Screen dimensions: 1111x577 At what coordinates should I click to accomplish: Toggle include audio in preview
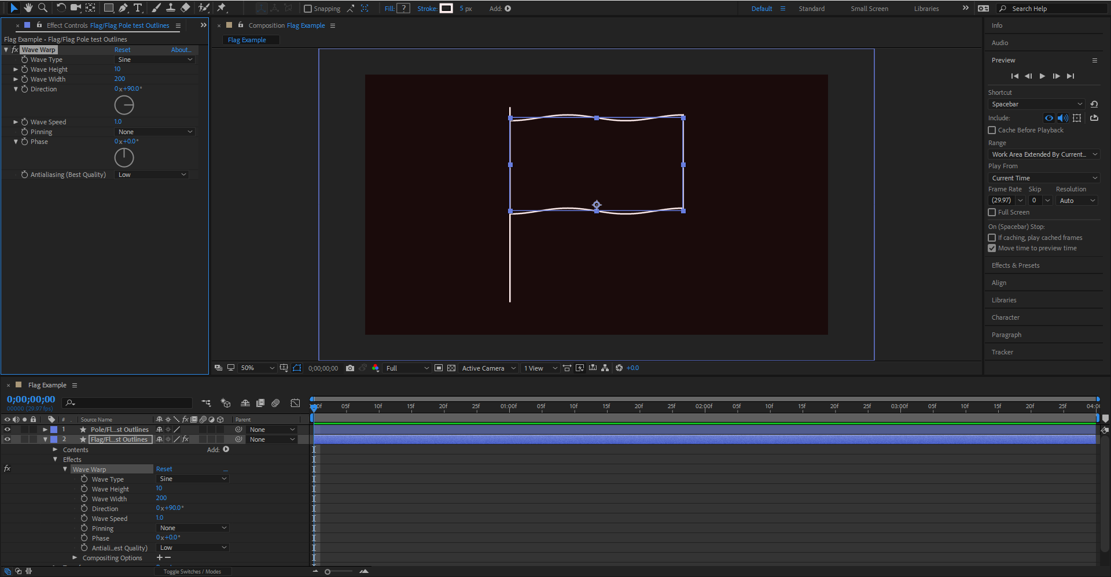coord(1062,118)
